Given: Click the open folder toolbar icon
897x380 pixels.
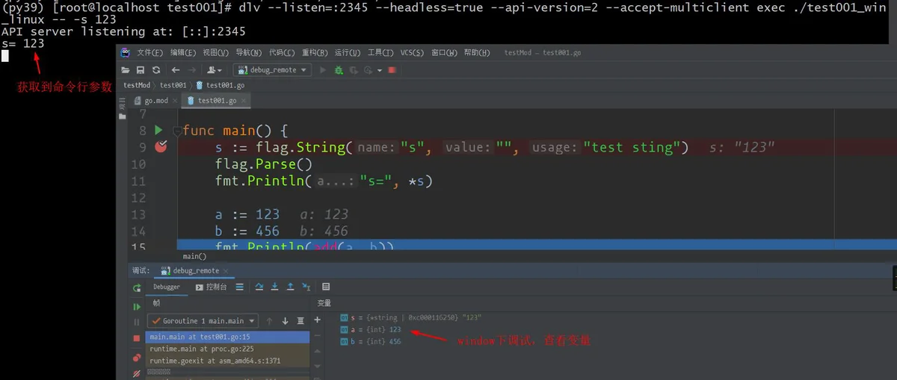Looking at the screenshot, I should 126,70.
